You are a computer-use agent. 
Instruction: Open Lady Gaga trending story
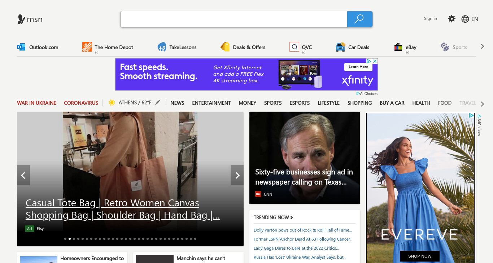click(x=296, y=248)
